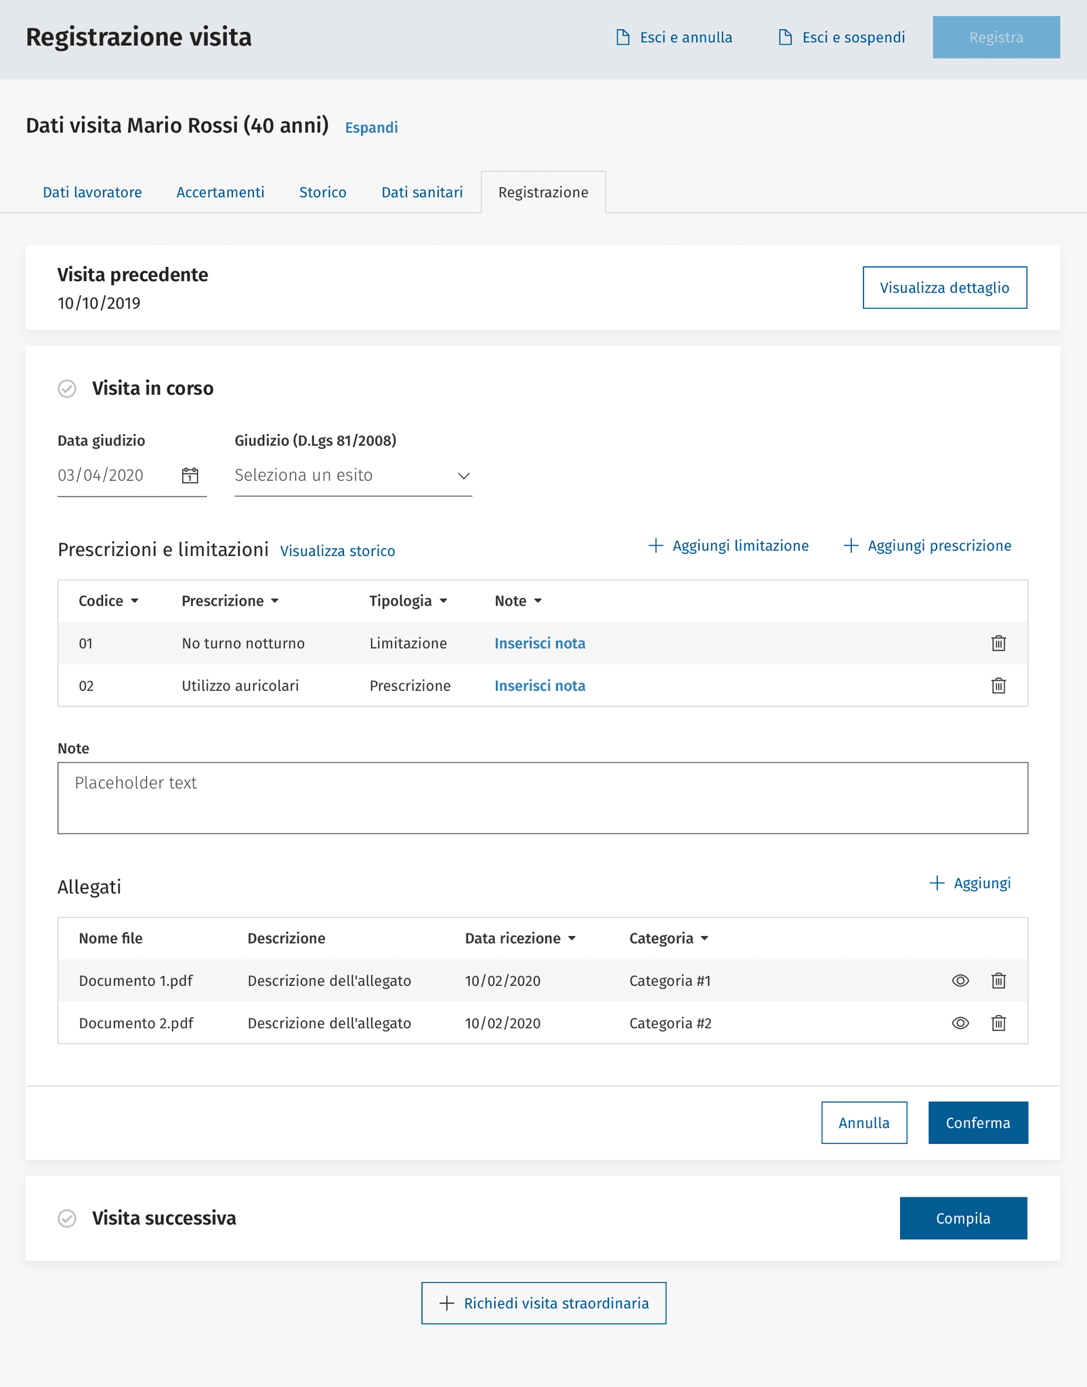Image resolution: width=1087 pixels, height=1387 pixels.
Task: Open the Storico tab
Action: pos(322,192)
